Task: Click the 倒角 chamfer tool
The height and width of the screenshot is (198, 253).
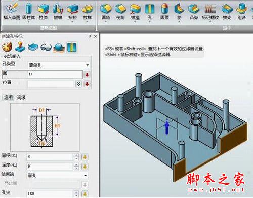Action: coord(120,11)
